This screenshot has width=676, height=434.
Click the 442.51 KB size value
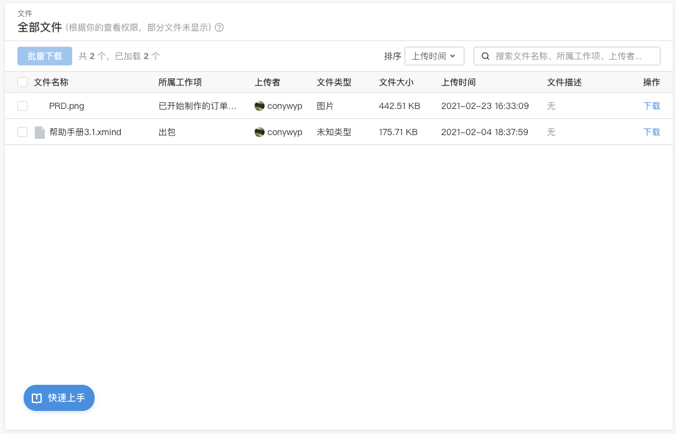pyautogui.click(x=399, y=106)
